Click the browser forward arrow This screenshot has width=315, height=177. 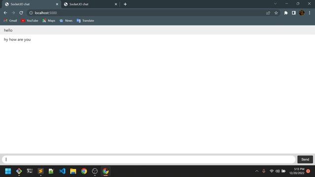point(13,13)
